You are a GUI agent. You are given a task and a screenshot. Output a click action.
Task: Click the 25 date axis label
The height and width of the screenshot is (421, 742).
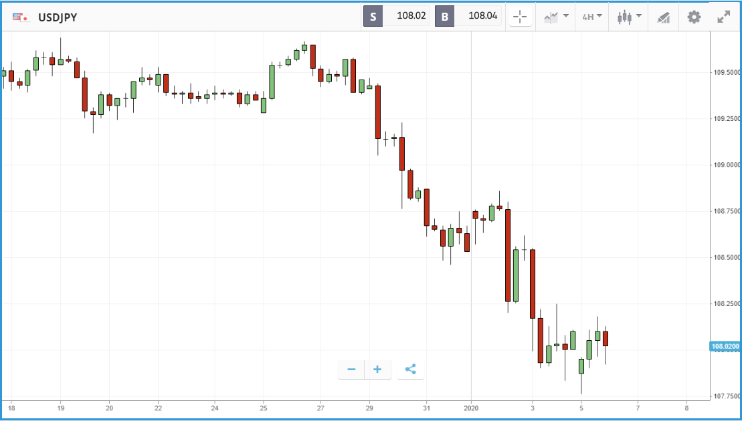264,408
